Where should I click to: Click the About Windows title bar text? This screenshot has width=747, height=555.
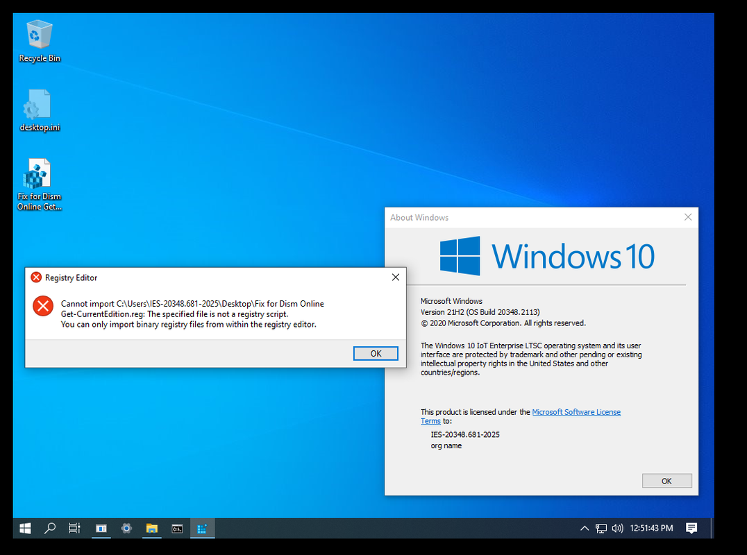[x=419, y=218]
